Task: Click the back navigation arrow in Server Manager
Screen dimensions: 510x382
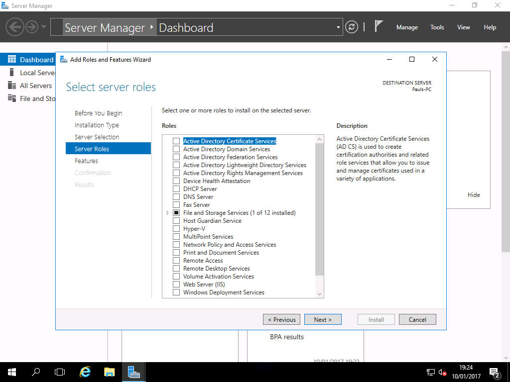Action: 15,27
